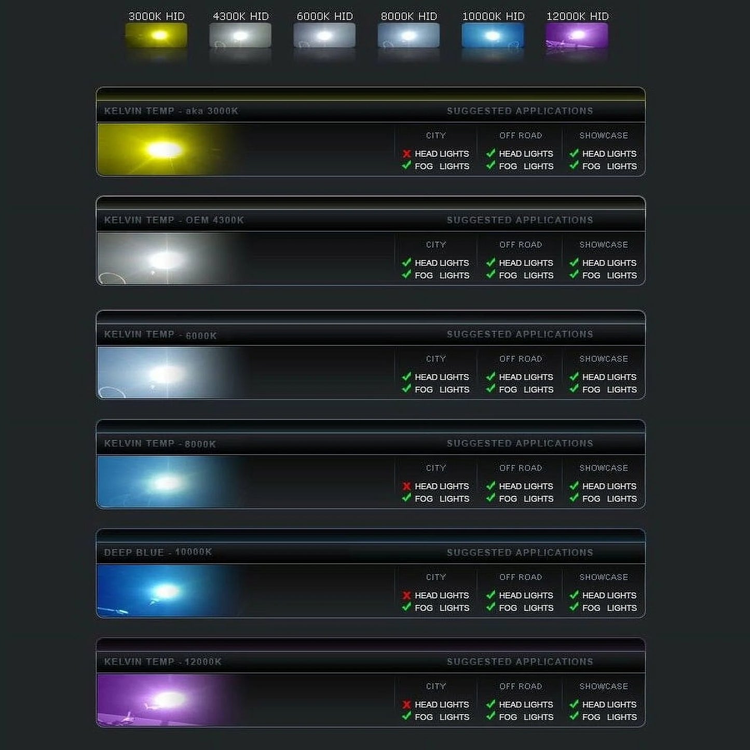Click the Showcase label in the 3000K panel
Viewport: 750px width, 750px height.
[x=604, y=135]
